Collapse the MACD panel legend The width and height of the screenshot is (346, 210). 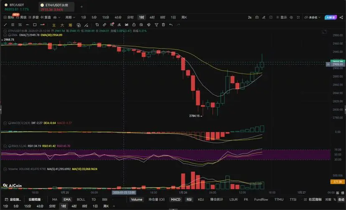(x=5, y=123)
